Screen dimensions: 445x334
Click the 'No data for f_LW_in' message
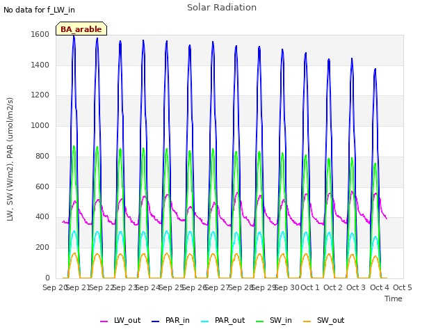pos(39,10)
